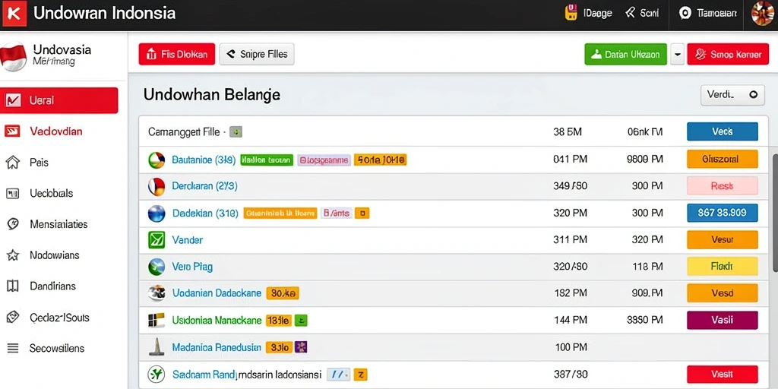Click the Qedaz-ISouls tag icon
This screenshot has width=778, height=389.
click(x=12, y=317)
